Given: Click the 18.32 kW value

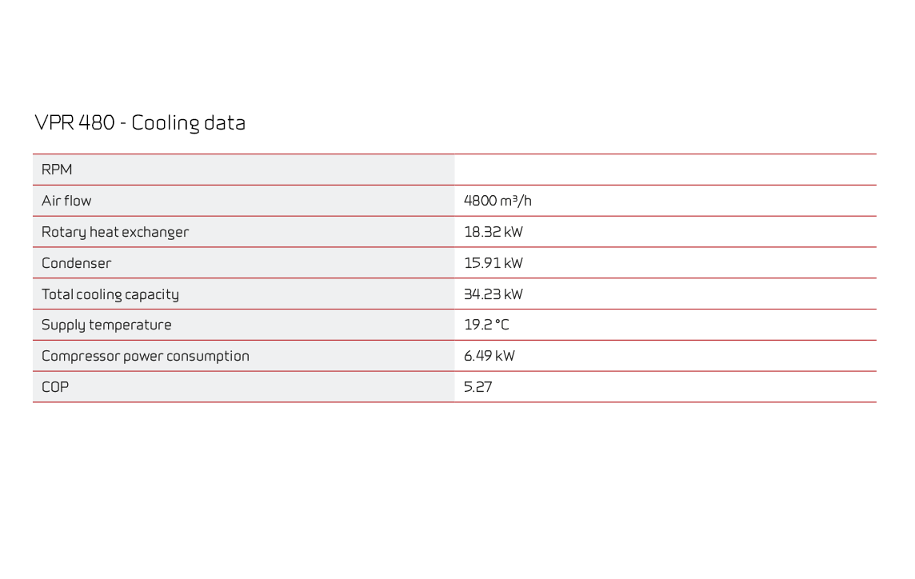Looking at the screenshot, I should [x=493, y=232].
